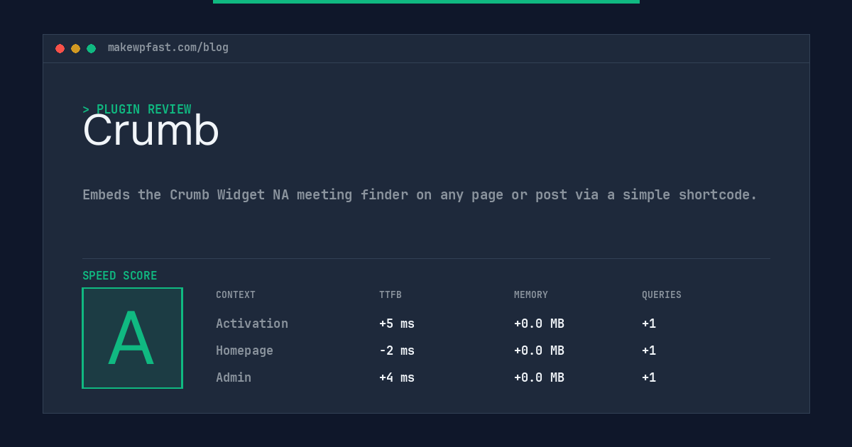Select the Homepage row label
This screenshot has height=447, width=852.
pyautogui.click(x=244, y=351)
